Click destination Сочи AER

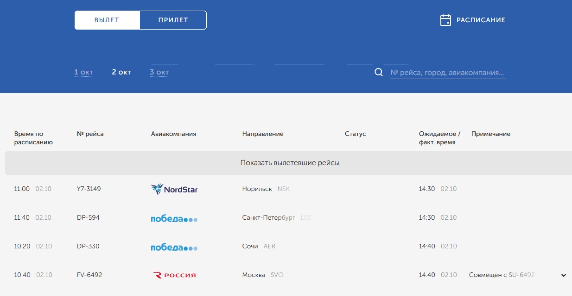(259, 246)
